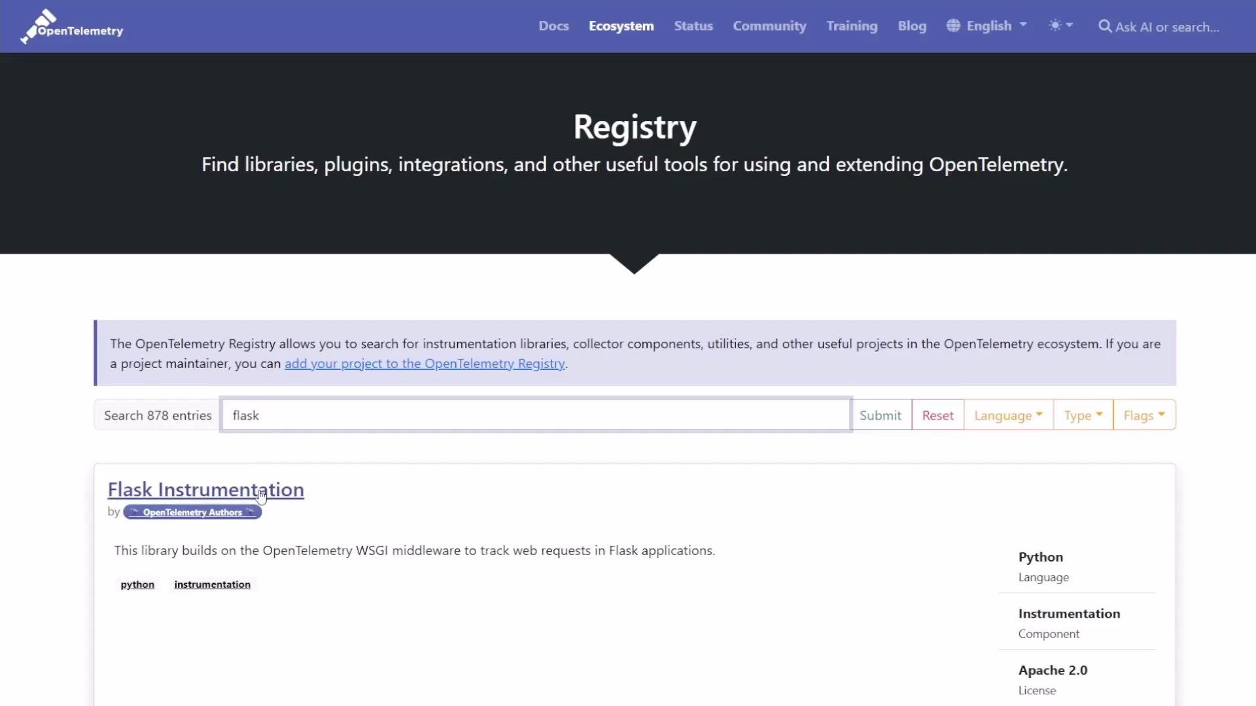Open the Ecosystem menu item
This screenshot has height=706, width=1256.
(621, 26)
